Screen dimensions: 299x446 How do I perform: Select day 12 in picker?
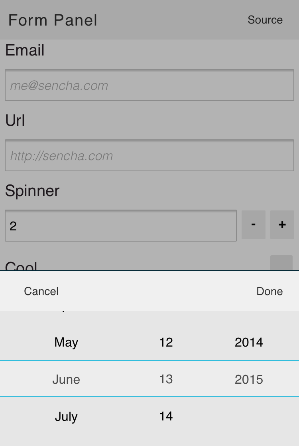point(166,342)
